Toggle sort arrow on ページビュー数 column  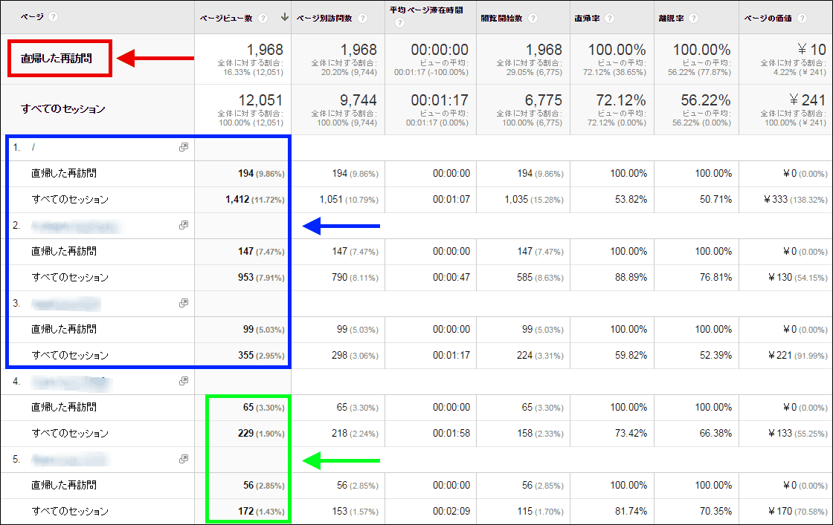[284, 18]
